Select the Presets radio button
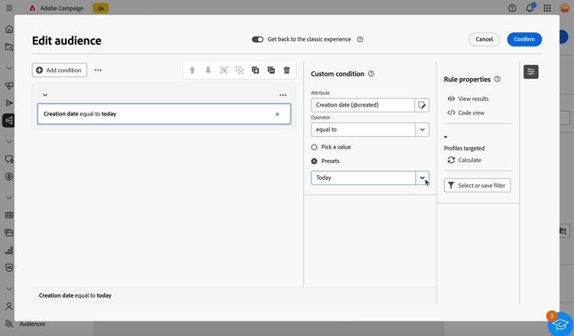574x336 pixels. pos(315,161)
